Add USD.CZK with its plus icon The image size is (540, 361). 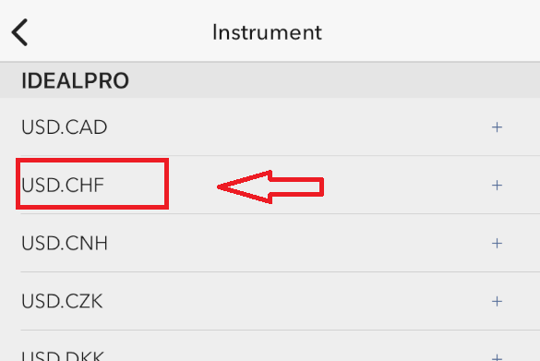(497, 301)
